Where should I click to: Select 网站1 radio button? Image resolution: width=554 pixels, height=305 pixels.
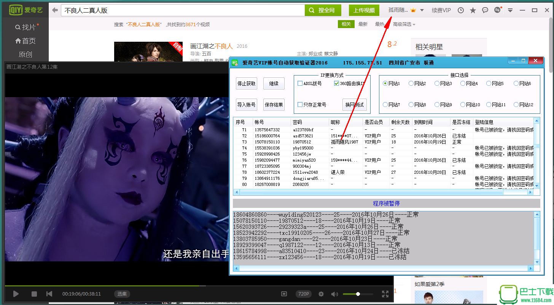click(x=385, y=83)
